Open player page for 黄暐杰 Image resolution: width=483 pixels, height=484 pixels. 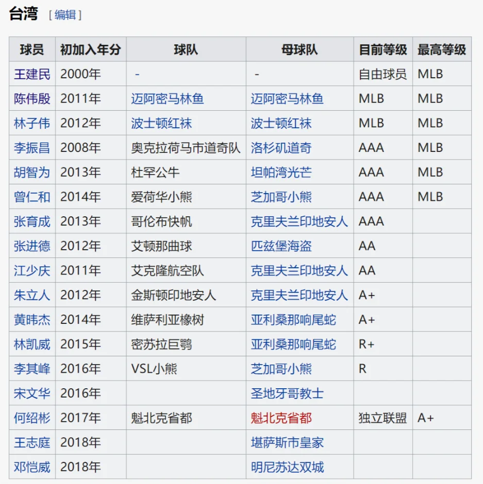(x=32, y=319)
